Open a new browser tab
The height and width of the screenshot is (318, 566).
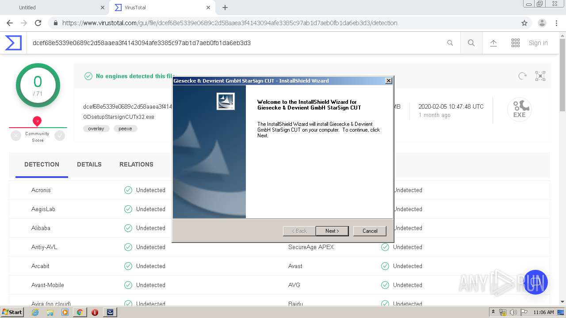pyautogui.click(x=225, y=8)
